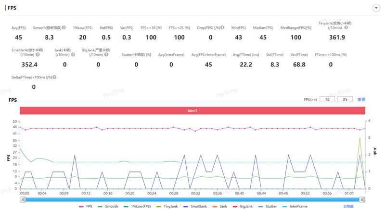Image resolution: width=385 pixels, height=210 pixels.
Task: Click the reset link beside FPS thresholds
Action: coord(361,99)
